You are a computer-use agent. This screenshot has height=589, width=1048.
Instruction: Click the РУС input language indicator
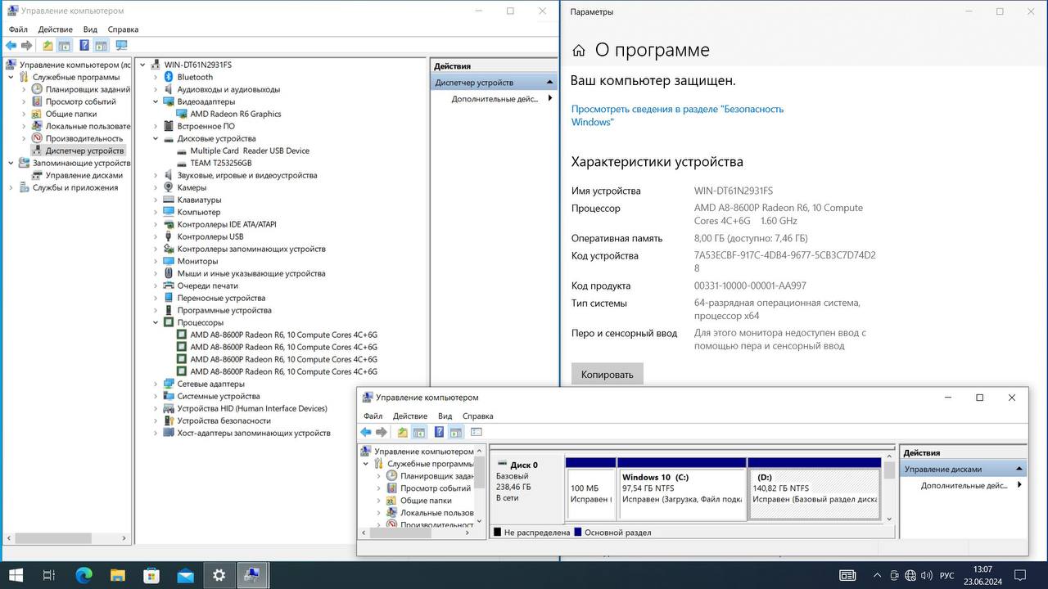(946, 576)
